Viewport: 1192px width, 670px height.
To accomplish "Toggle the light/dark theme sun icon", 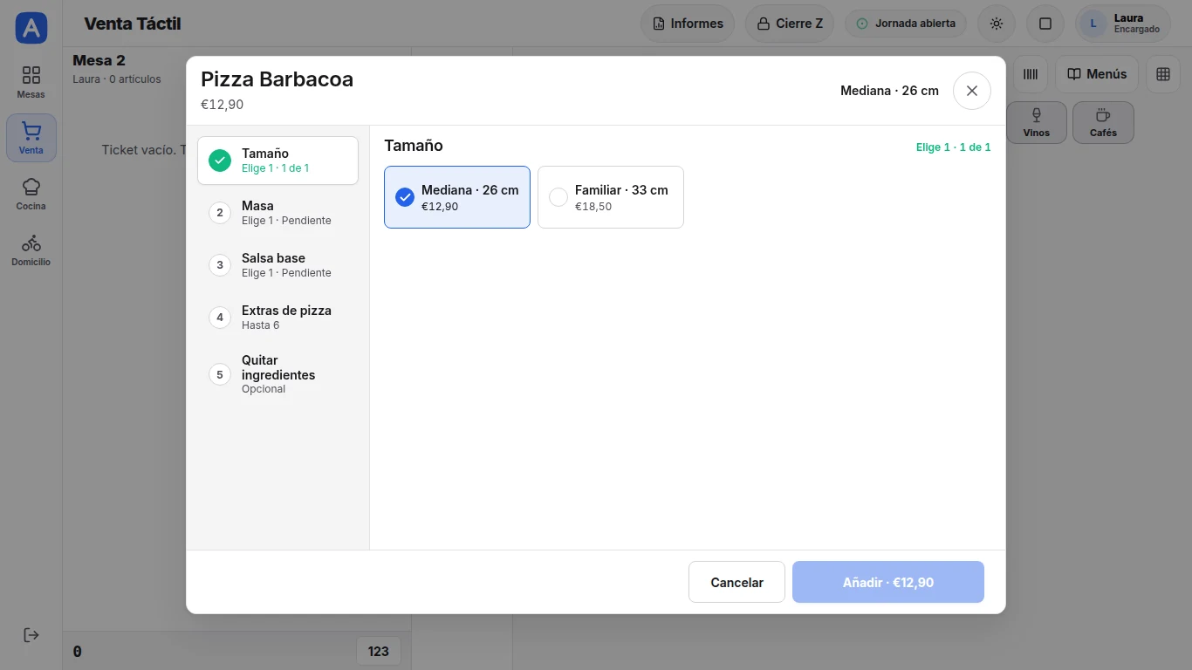I will click(x=997, y=24).
